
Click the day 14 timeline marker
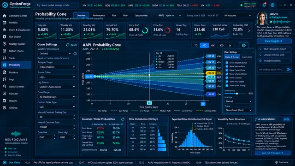tap(149, 103)
